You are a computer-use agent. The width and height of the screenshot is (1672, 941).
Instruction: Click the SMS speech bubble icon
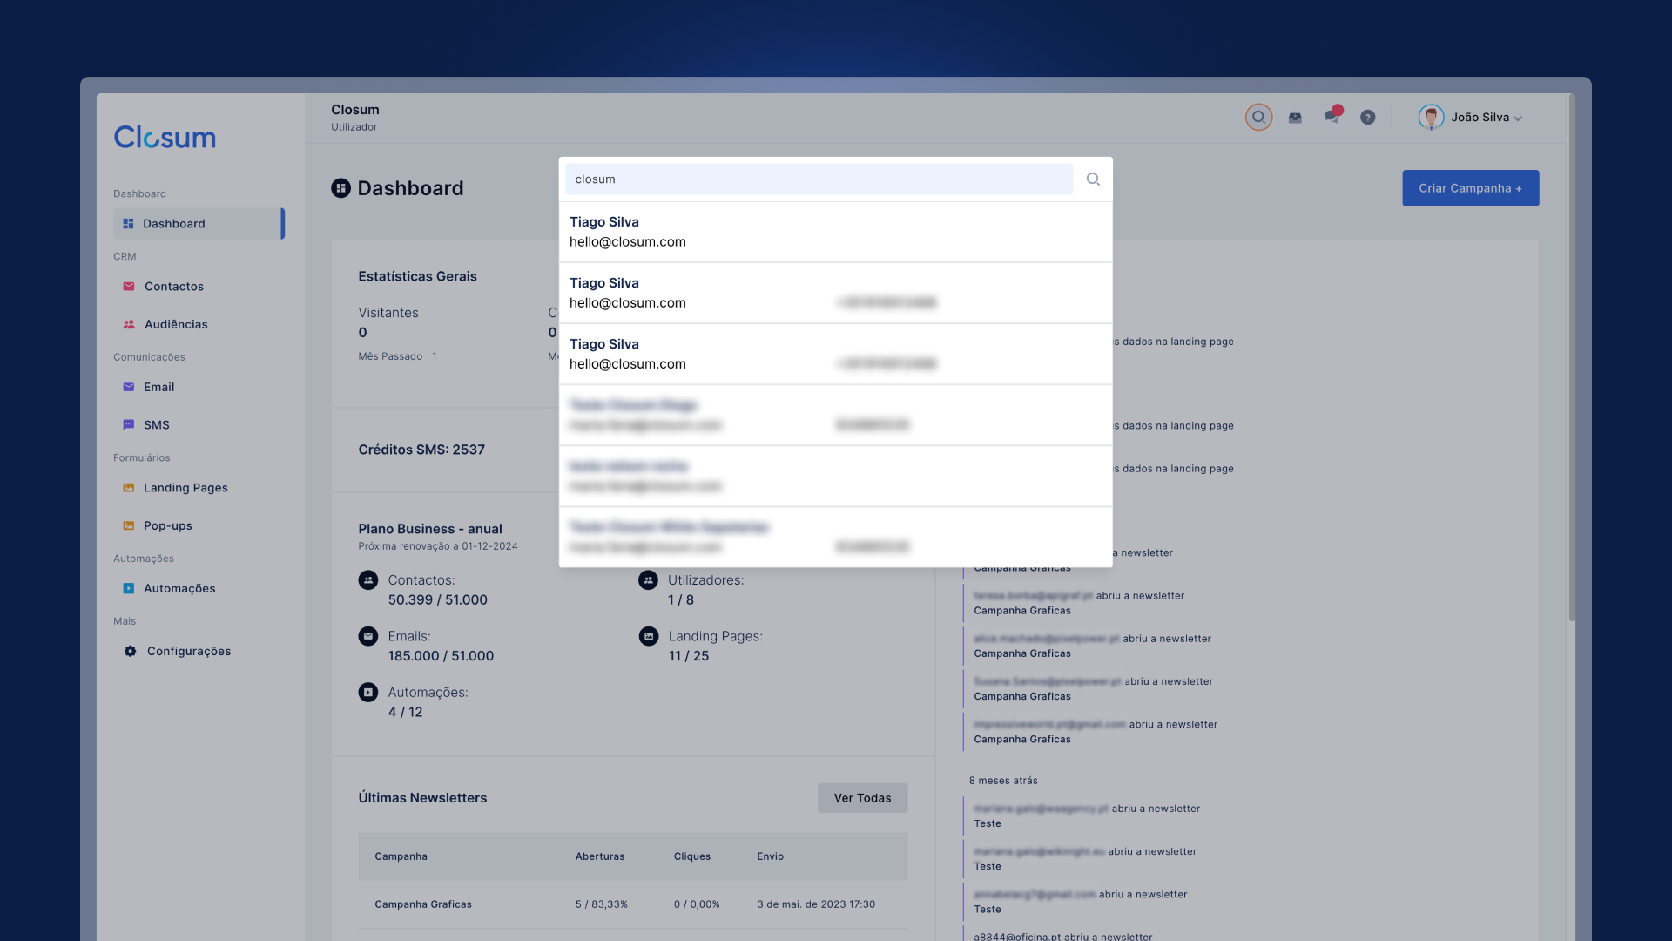tap(129, 425)
